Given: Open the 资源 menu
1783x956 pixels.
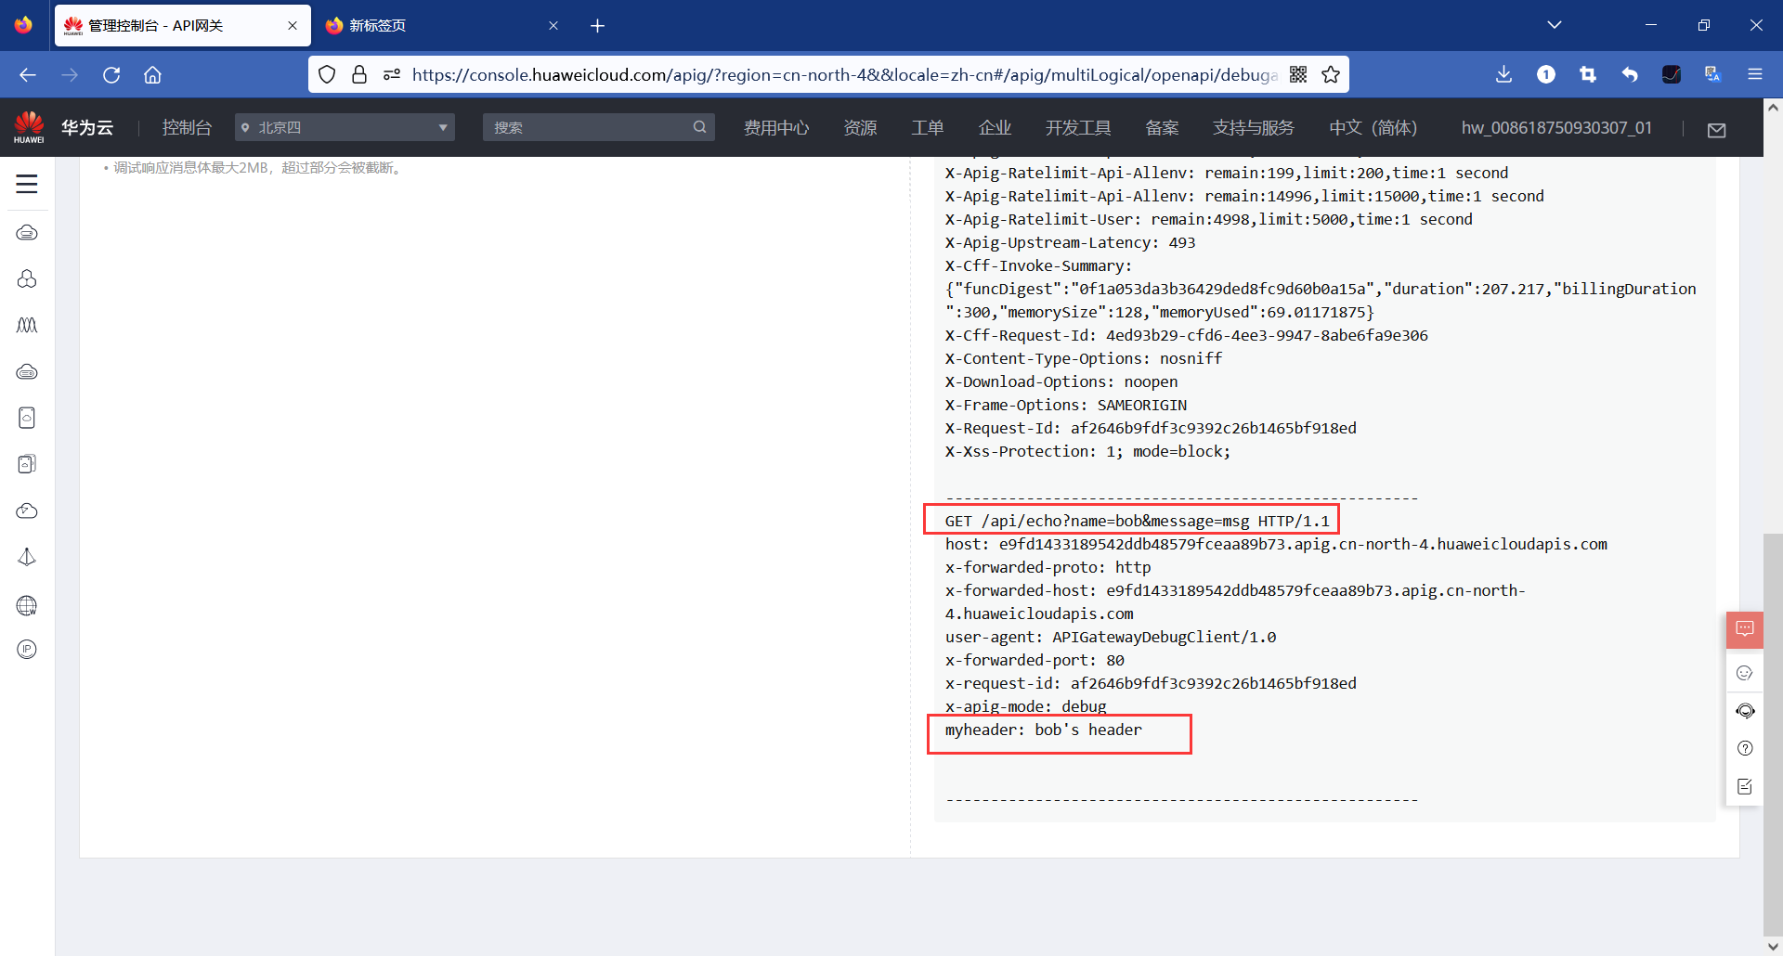Looking at the screenshot, I should pyautogui.click(x=860, y=127).
